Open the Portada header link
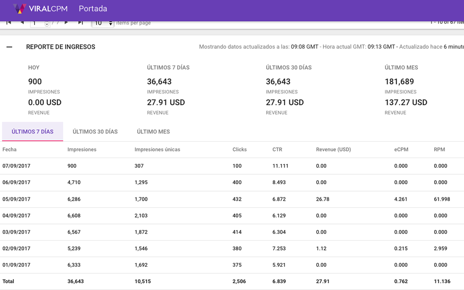Screen dimensions: 464x290 pyautogui.click(x=93, y=9)
